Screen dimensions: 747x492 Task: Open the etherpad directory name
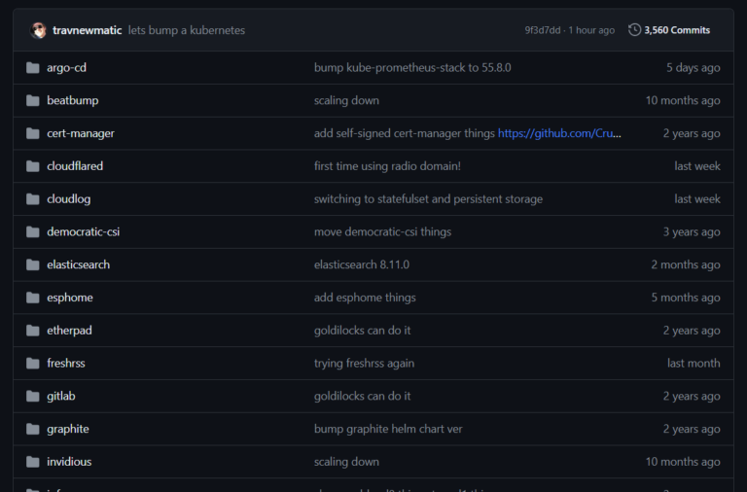click(x=69, y=331)
